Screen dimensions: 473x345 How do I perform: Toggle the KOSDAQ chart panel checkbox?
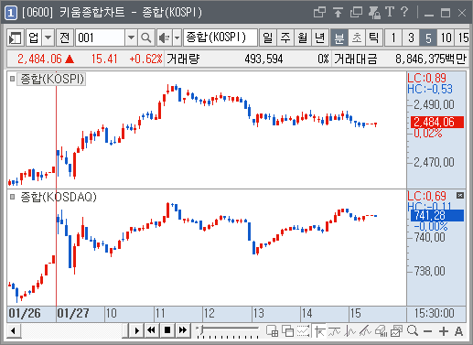coord(12,197)
